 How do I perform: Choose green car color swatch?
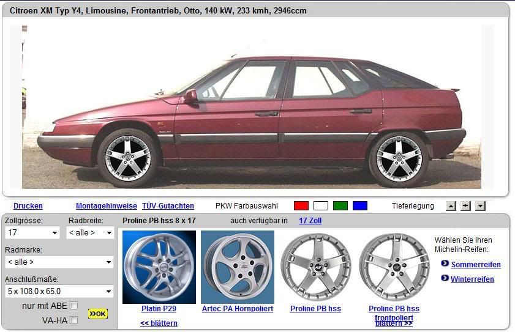[x=340, y=205]
